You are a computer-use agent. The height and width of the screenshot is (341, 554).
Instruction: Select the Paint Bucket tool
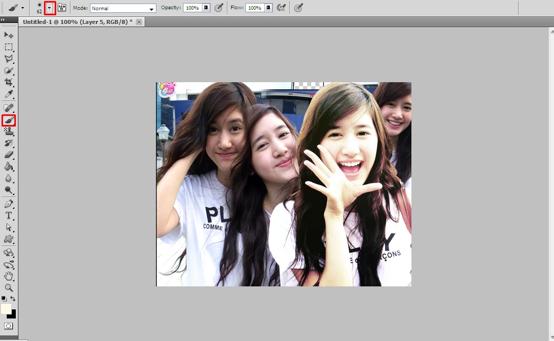pos(9,166)
